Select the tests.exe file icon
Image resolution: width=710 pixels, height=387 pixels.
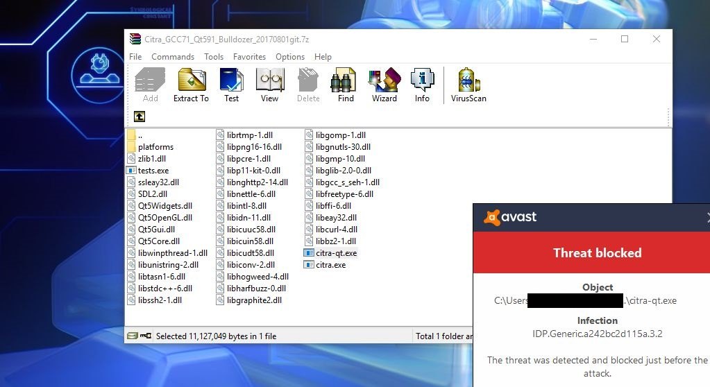(x=131, y=171)
